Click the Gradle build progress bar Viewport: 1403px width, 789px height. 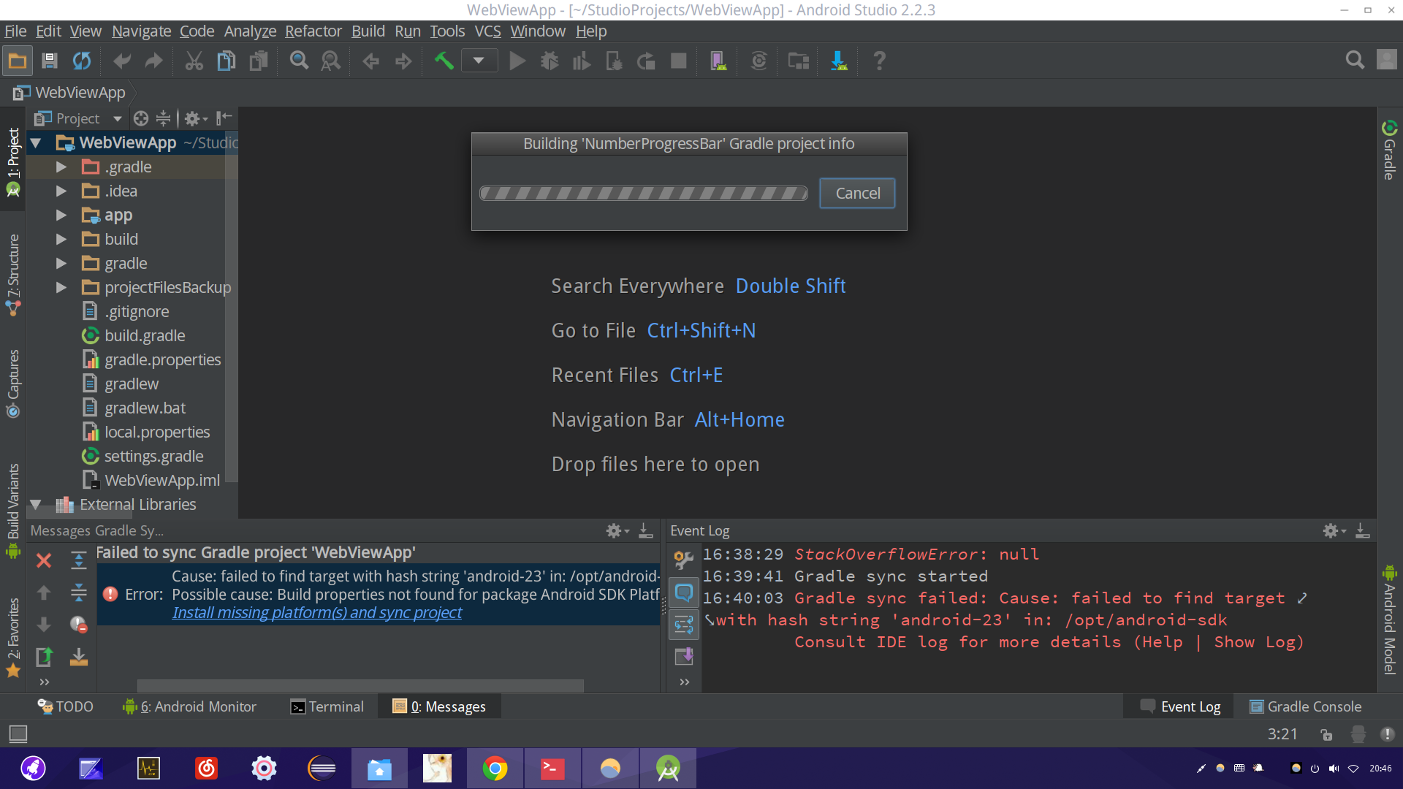click(x=643, y=193)
